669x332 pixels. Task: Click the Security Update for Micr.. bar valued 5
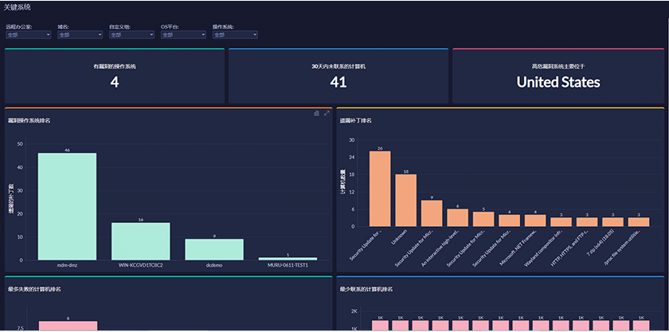click(483, 219)
